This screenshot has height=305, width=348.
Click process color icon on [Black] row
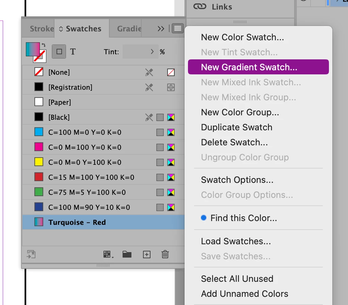pos(160,117)
